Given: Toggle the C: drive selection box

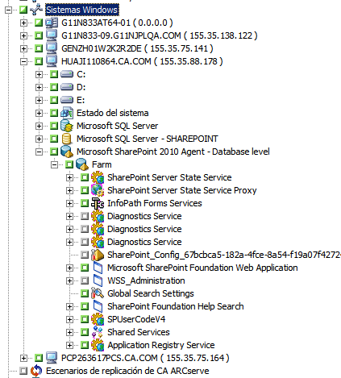Looking at the screenshot, I should [54, 74].
